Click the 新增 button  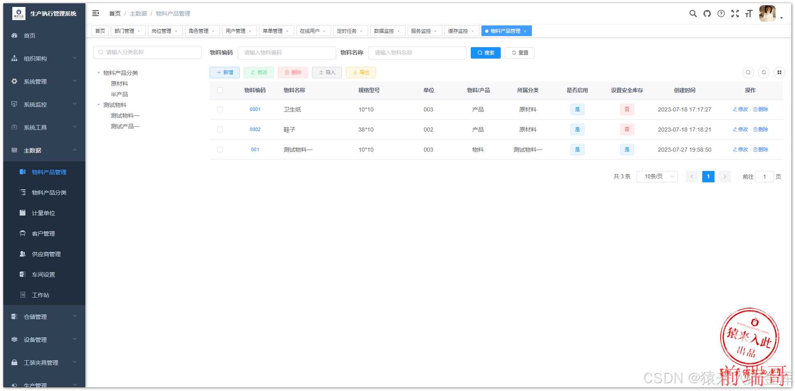pyautogui.click(x=225, y=73)
